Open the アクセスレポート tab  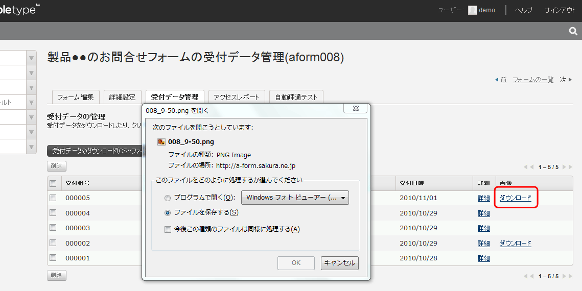(x=237, y=97)
